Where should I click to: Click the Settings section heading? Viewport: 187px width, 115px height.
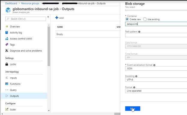point(9,58)
